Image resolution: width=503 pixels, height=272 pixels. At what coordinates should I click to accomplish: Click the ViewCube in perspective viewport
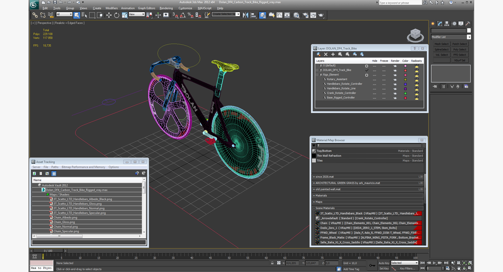point(415,35)
